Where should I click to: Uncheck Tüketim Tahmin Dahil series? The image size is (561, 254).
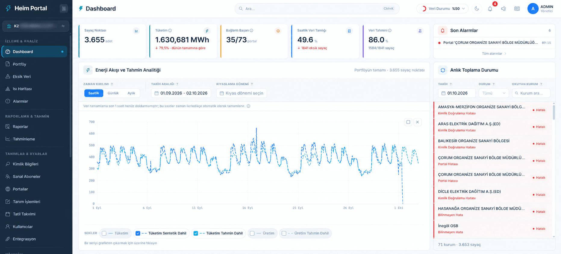click(196, 233)
